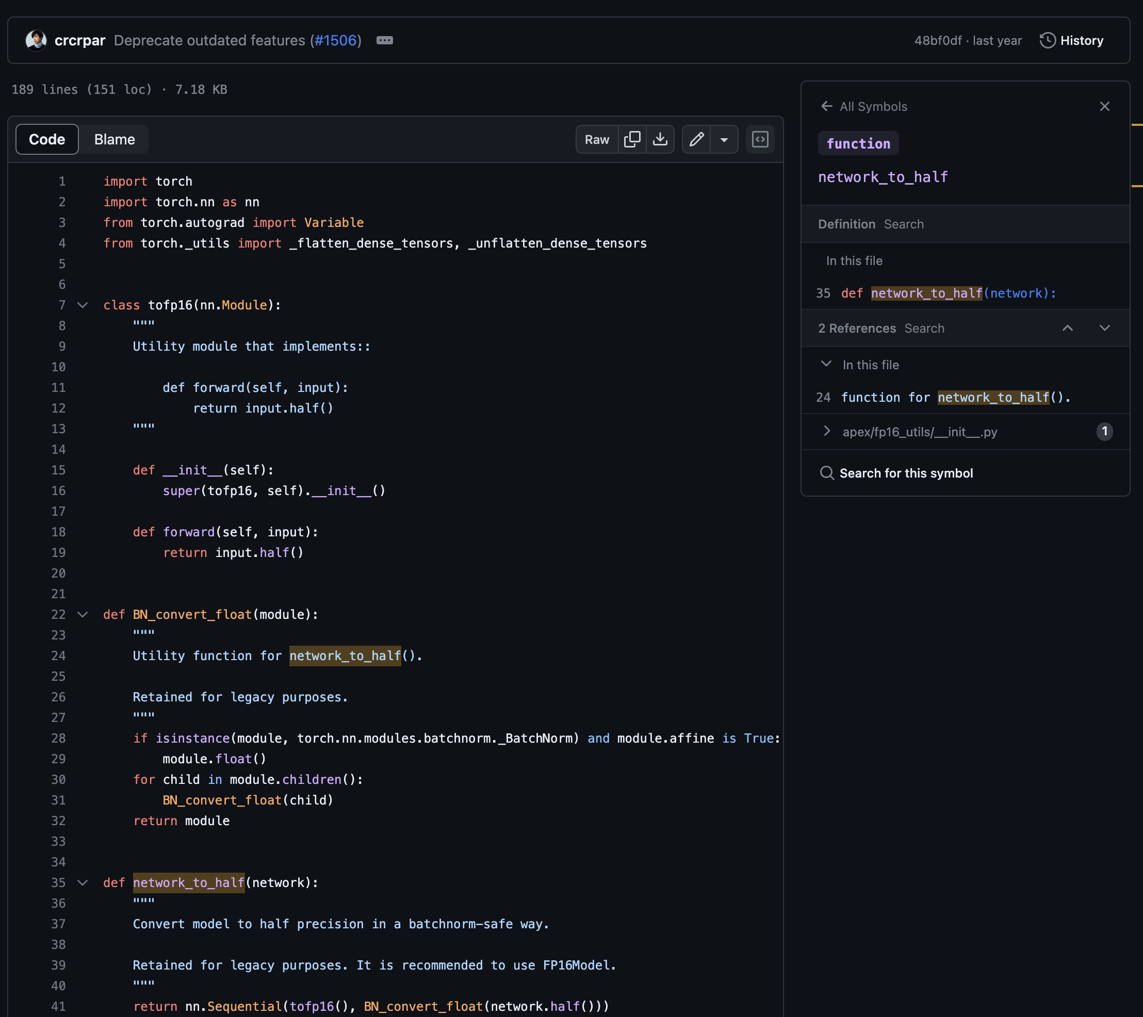Open pull request #1506 link

pos(335,40)
